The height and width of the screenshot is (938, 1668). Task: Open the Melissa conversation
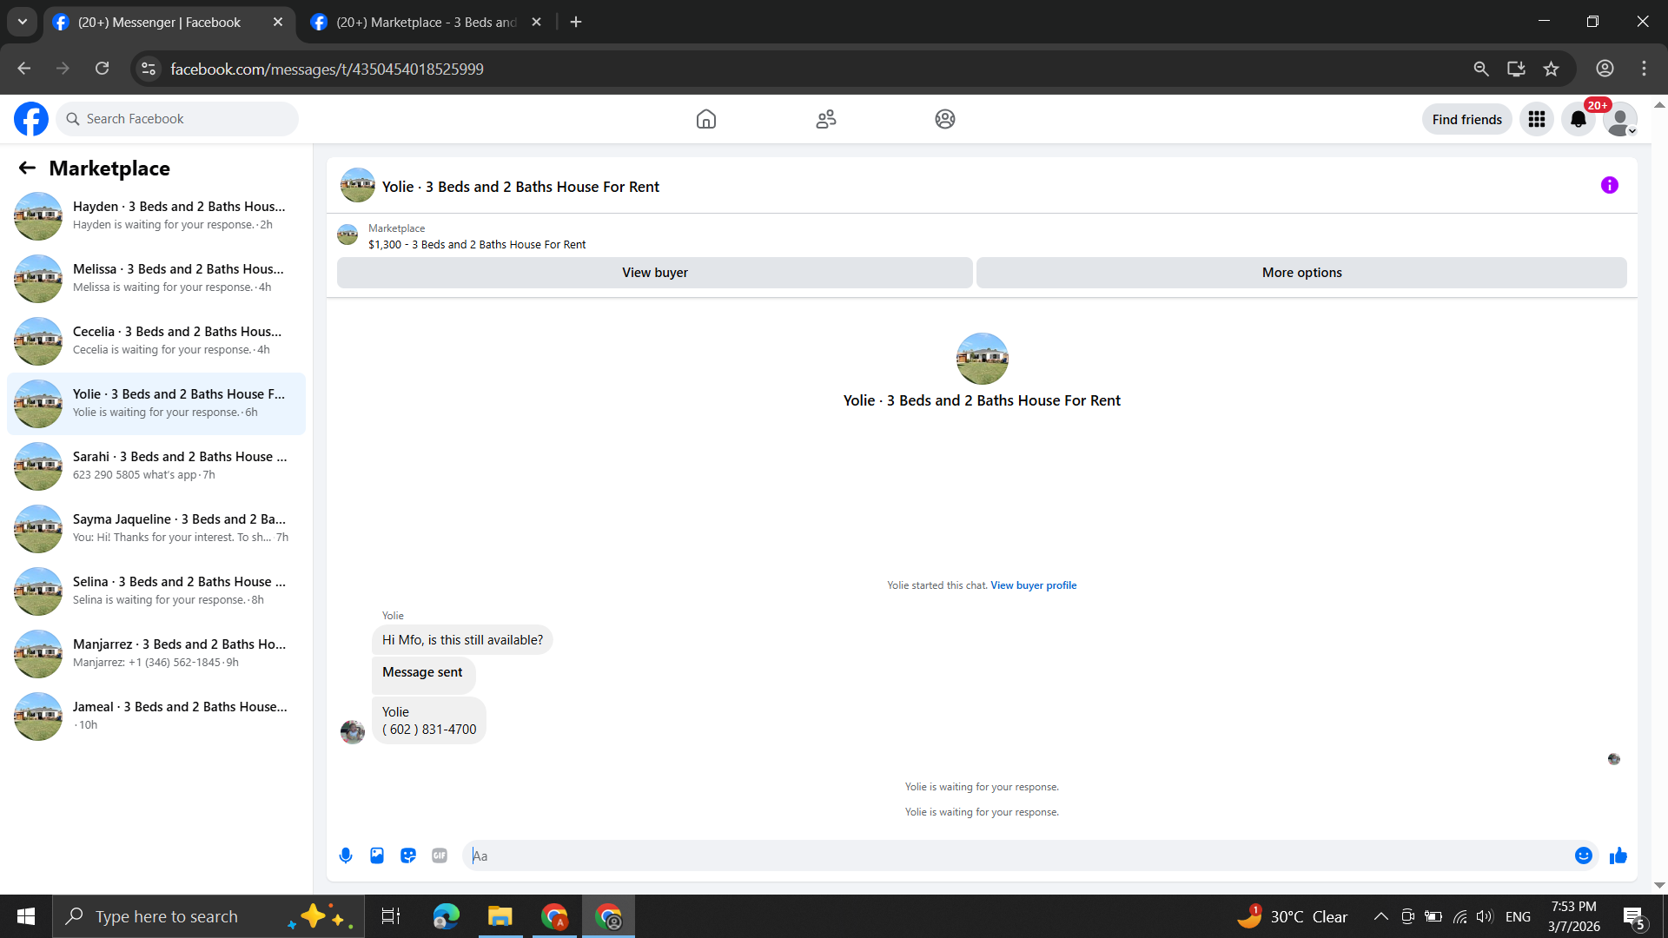pos(156,278)
